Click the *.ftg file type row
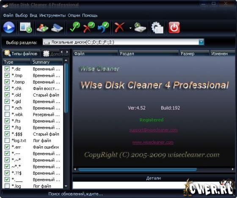 tap(33, 127)
